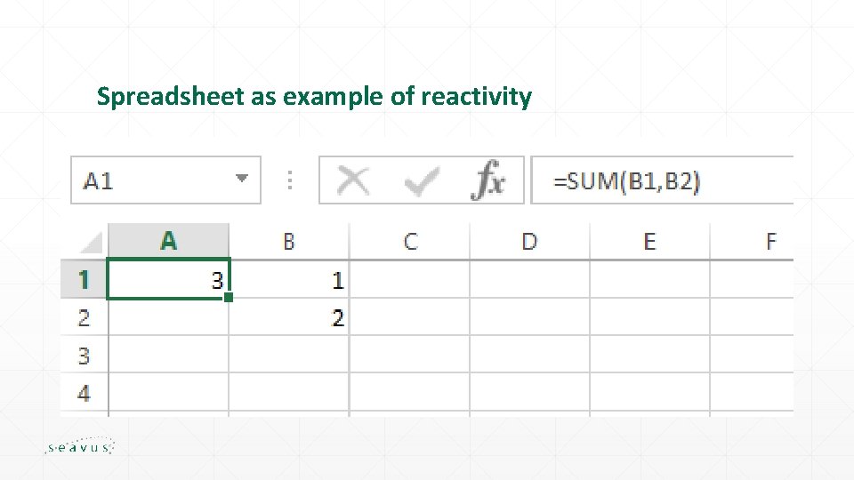Click the Seavus logo
Screen dimensions: 854x480
point(79,447)
